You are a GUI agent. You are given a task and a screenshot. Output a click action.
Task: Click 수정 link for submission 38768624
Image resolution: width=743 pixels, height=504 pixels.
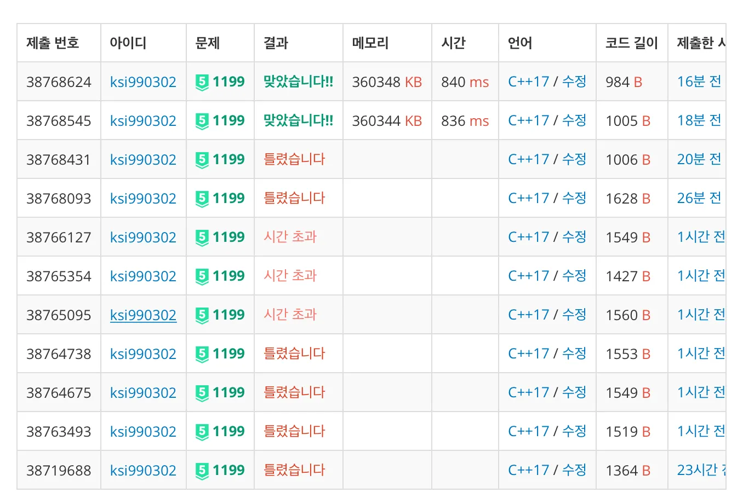(574, 82)
